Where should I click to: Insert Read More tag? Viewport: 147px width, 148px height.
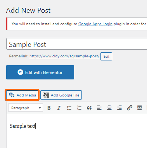tap(140, 108)
